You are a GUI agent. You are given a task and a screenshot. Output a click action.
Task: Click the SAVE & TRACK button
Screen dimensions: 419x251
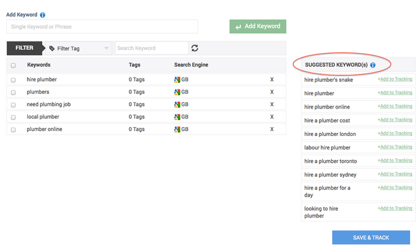(x=371, y=238)
